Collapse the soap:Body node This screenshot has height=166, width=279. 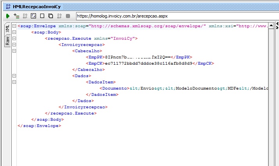tap(14, 32)
